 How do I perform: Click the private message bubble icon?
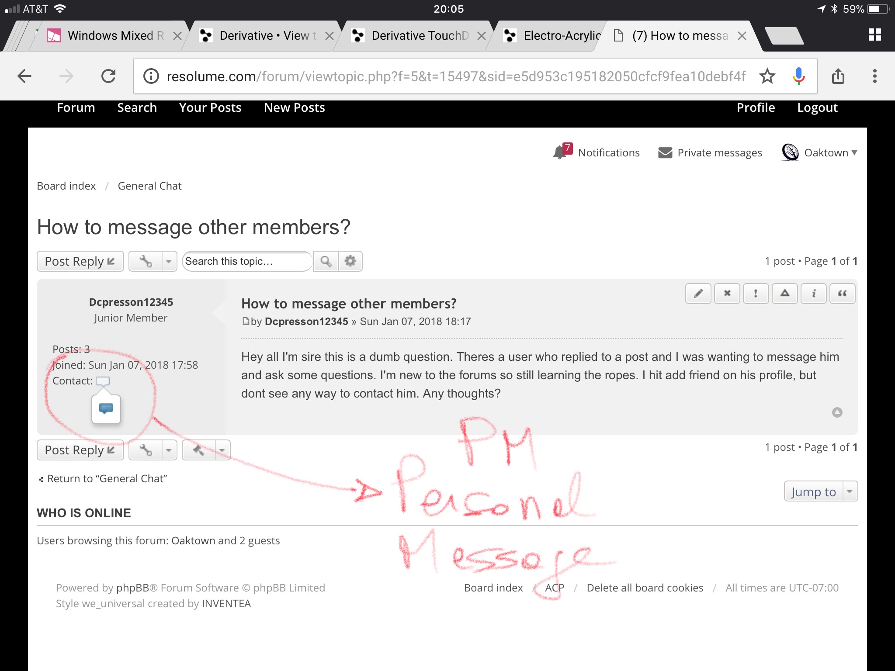(106, 408)
